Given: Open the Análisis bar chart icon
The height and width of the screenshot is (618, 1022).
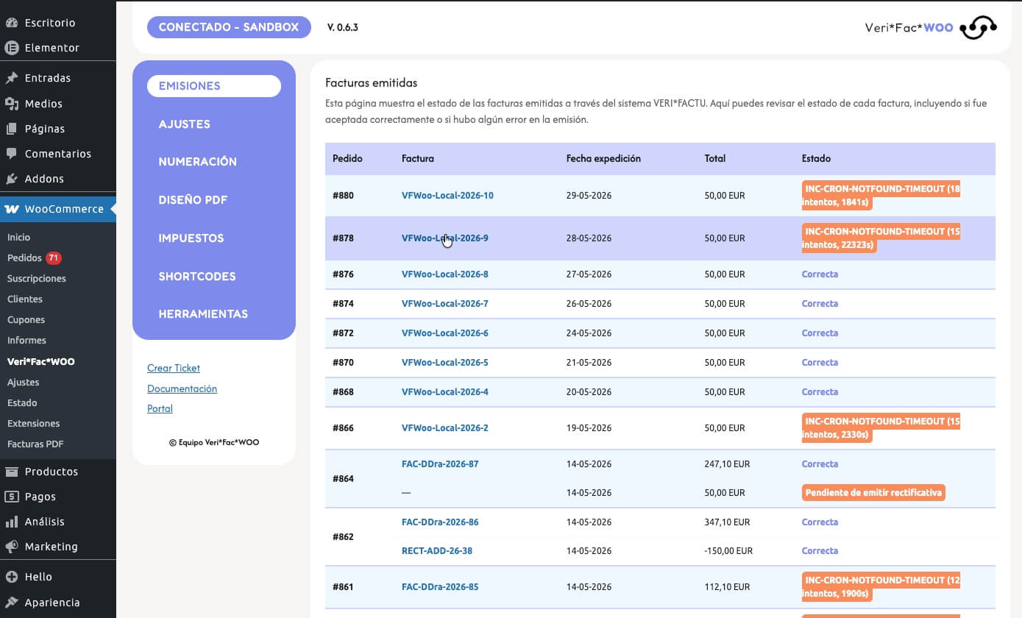Looking at the screenshot, I should (x=12, y=522).
